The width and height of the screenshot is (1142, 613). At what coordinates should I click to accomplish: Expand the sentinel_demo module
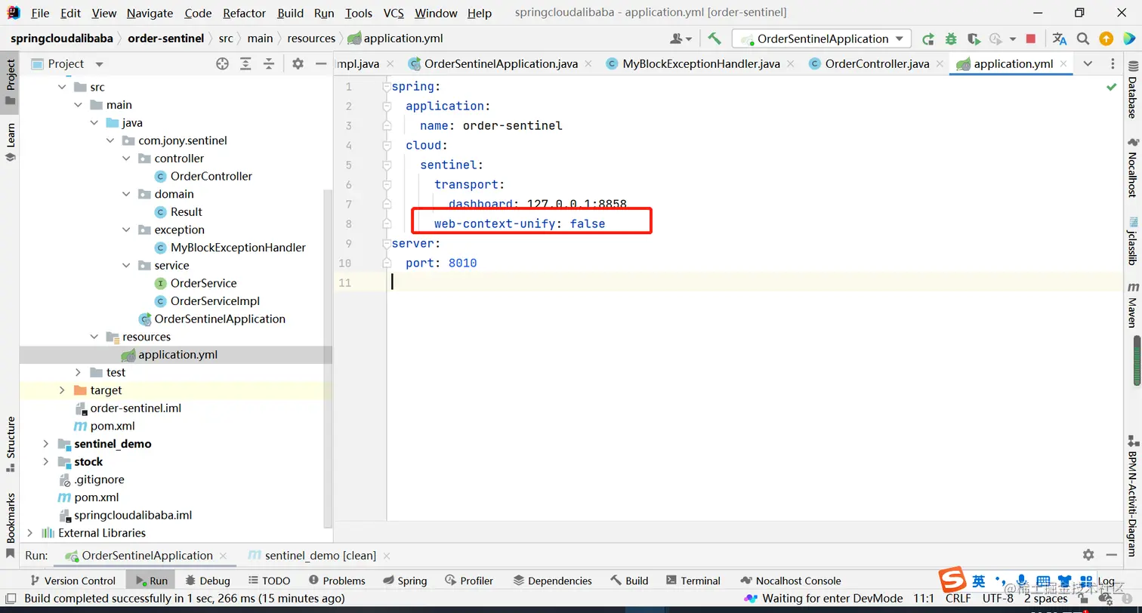click(46, 444)
